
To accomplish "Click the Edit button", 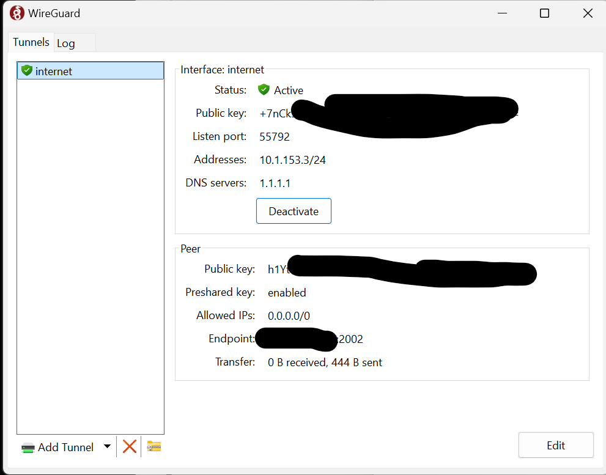I will click(x=556, y=445).
